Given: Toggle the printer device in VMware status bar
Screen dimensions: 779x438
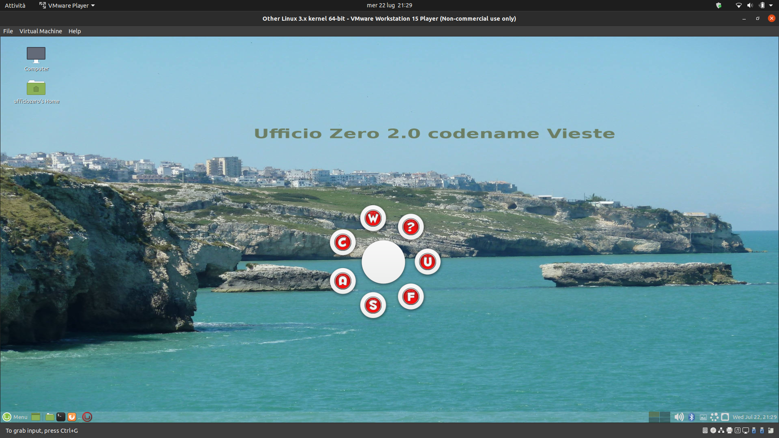Looking at the screenshot, I should click(729, 431).
